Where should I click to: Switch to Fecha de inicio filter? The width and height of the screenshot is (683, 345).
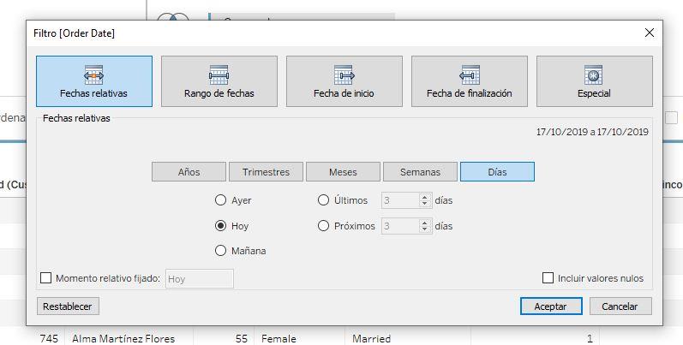point(344,81)
